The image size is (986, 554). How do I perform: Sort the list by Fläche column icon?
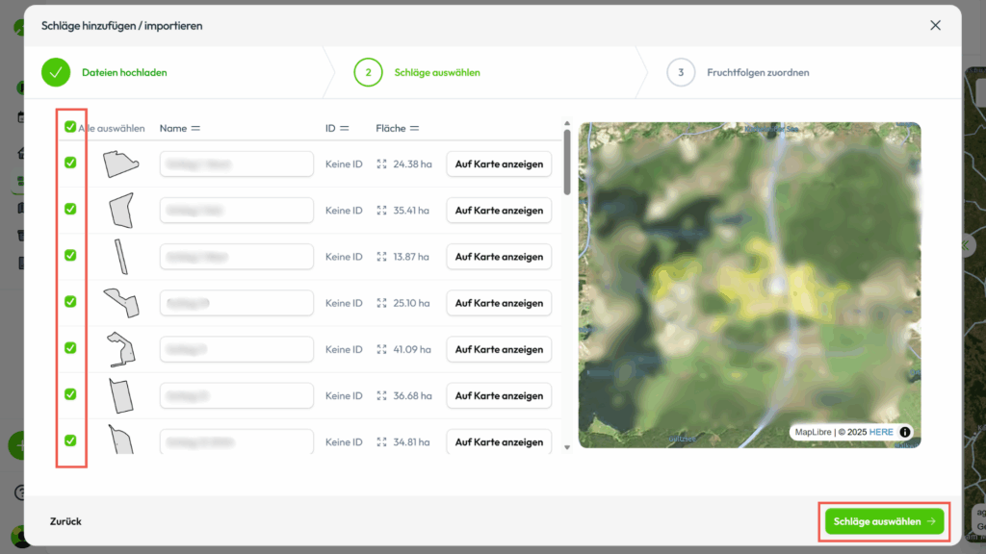[x=414, y=128]
